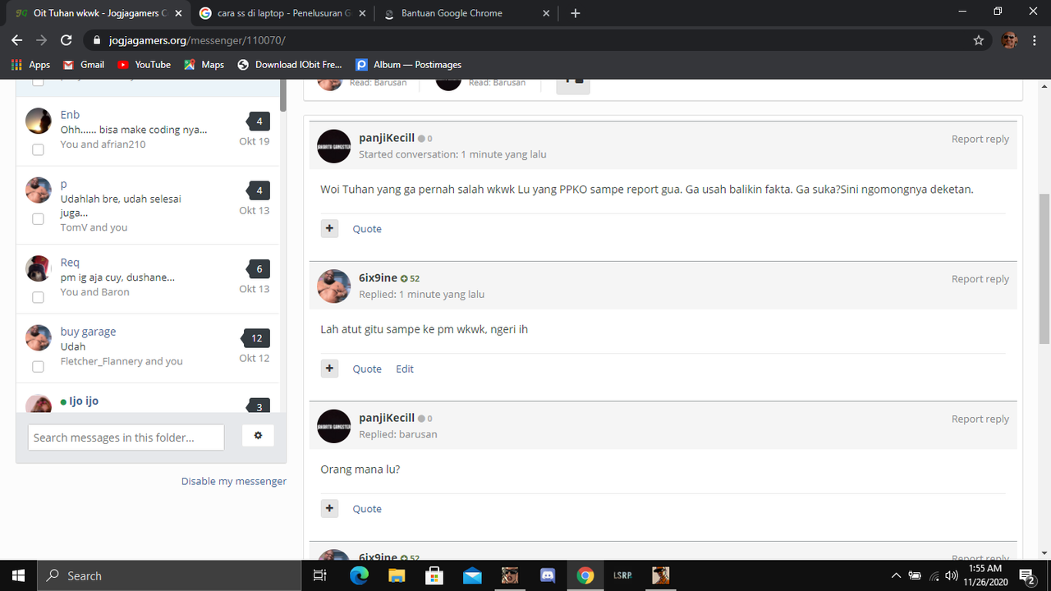The height and width of the screenshot is (591, 1051).
Task: Click the Windows taskbar Search box
Action: pyautogui.click(x=171, y=575)
